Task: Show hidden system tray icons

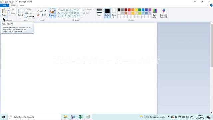Action: point(168,117)
